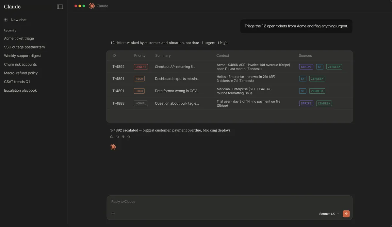Open the Weekly support digest chat

pos(23,56)
